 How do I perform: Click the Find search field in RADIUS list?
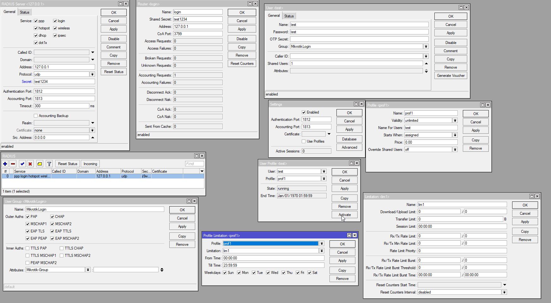click(x=194, y=164)
